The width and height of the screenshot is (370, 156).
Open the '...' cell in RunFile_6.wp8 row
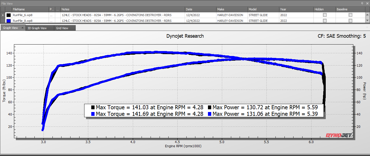[52, 15]
